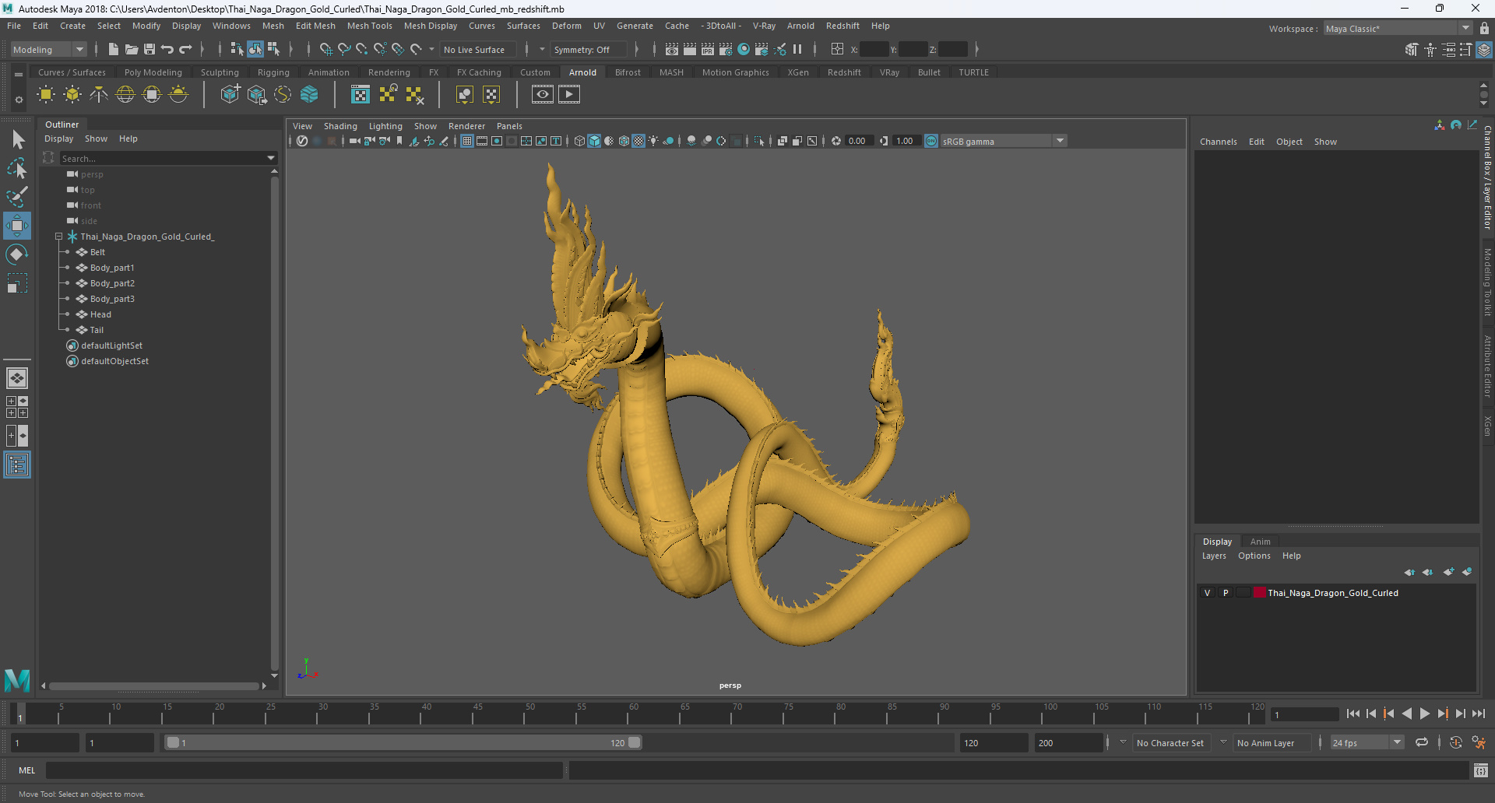Toggle layer playback P for Thai_Naga_Dragon_Gold_Curled
Image resolution: width=1495 pixels, height=803 pixels.
1226,593
